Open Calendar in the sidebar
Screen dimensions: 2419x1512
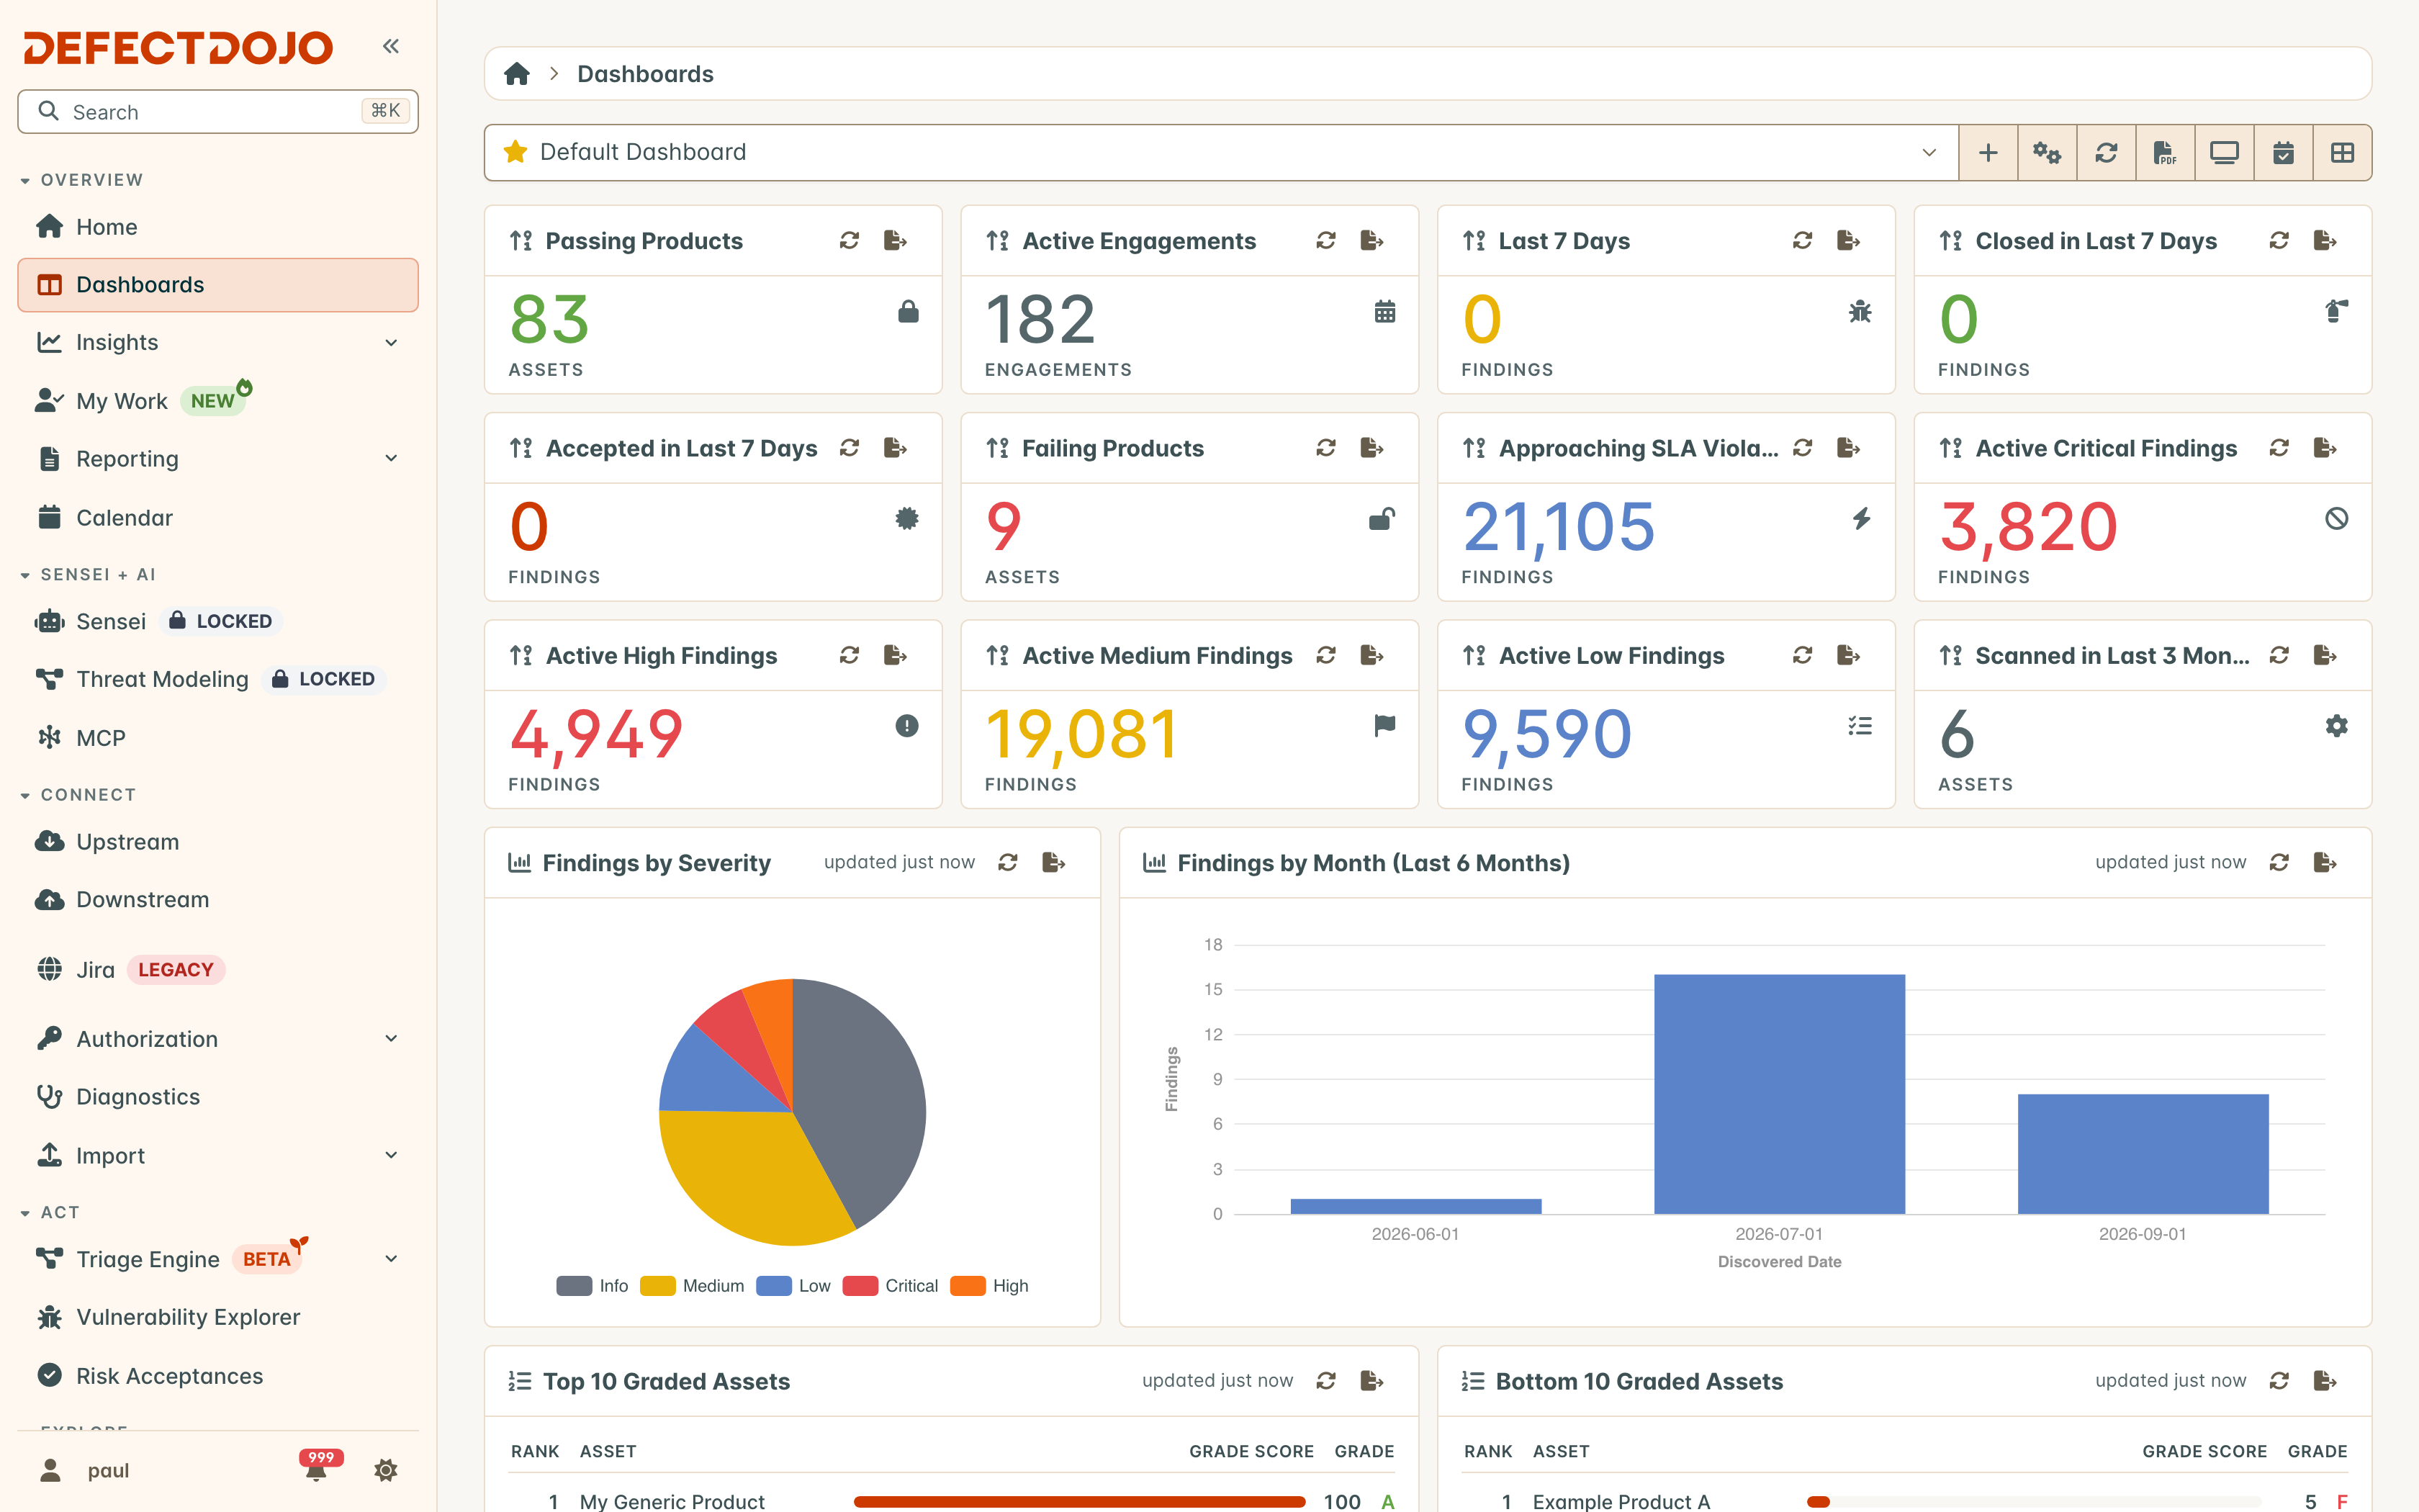(218, 518)
